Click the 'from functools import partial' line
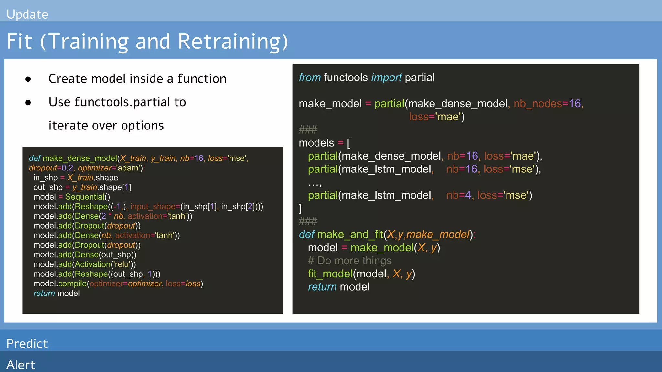 (x=366, y=77)
